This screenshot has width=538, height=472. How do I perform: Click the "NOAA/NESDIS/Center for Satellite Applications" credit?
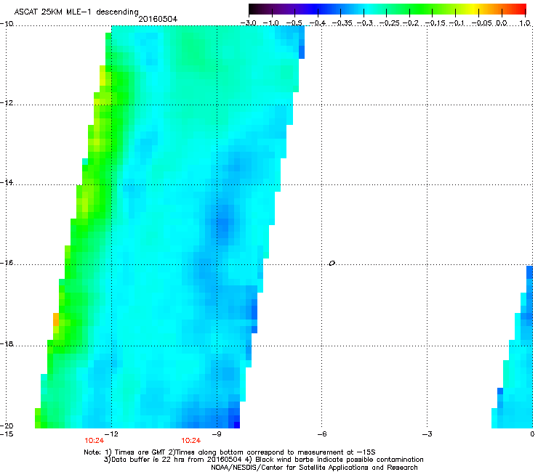coord(314,468)
